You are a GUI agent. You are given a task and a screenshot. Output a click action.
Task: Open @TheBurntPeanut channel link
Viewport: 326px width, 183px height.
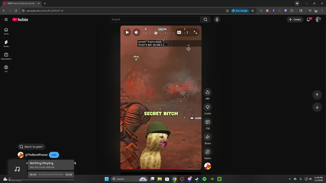coord(36,155)
